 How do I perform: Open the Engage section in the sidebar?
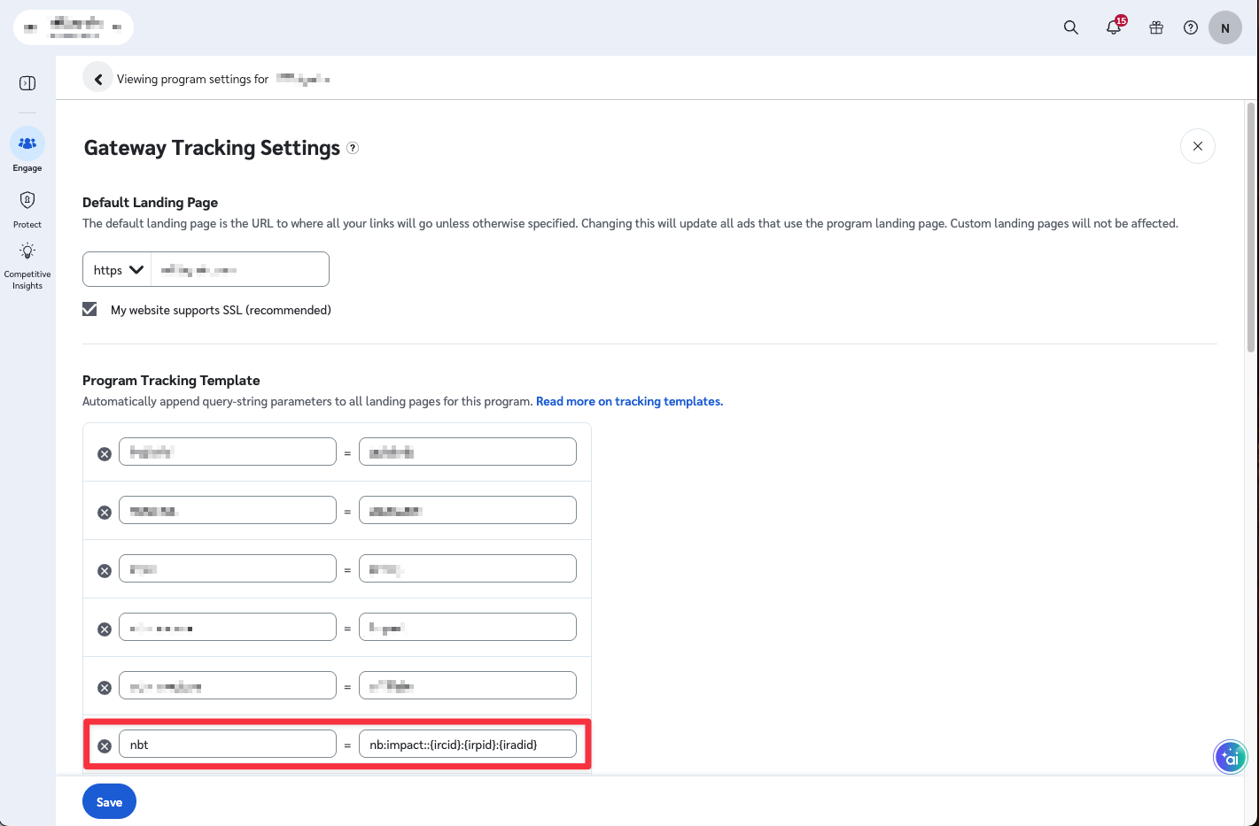(x=27, y=151)
